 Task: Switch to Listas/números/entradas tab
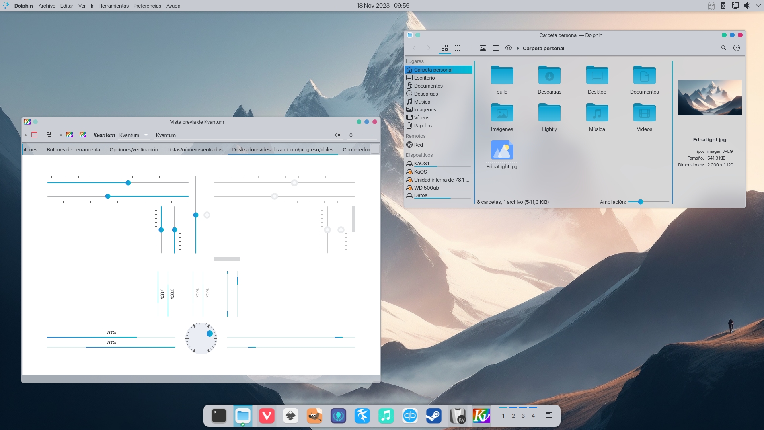click(x=195, y=149)
